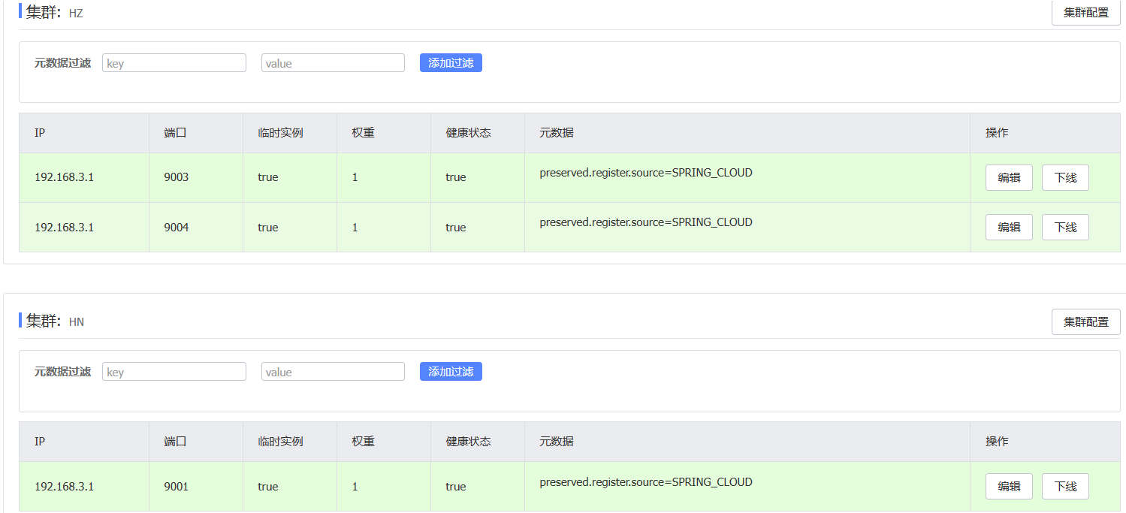Click the 元数据过滤 label in HZ cluster

coord(62,63)
